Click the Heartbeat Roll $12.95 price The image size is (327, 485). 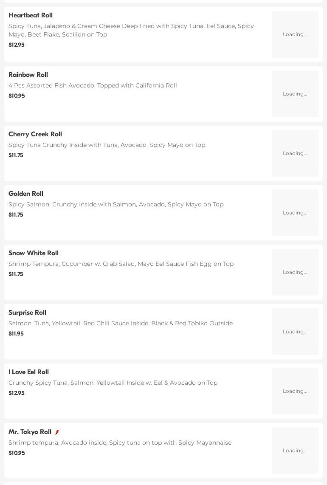[x=17, y=45]
